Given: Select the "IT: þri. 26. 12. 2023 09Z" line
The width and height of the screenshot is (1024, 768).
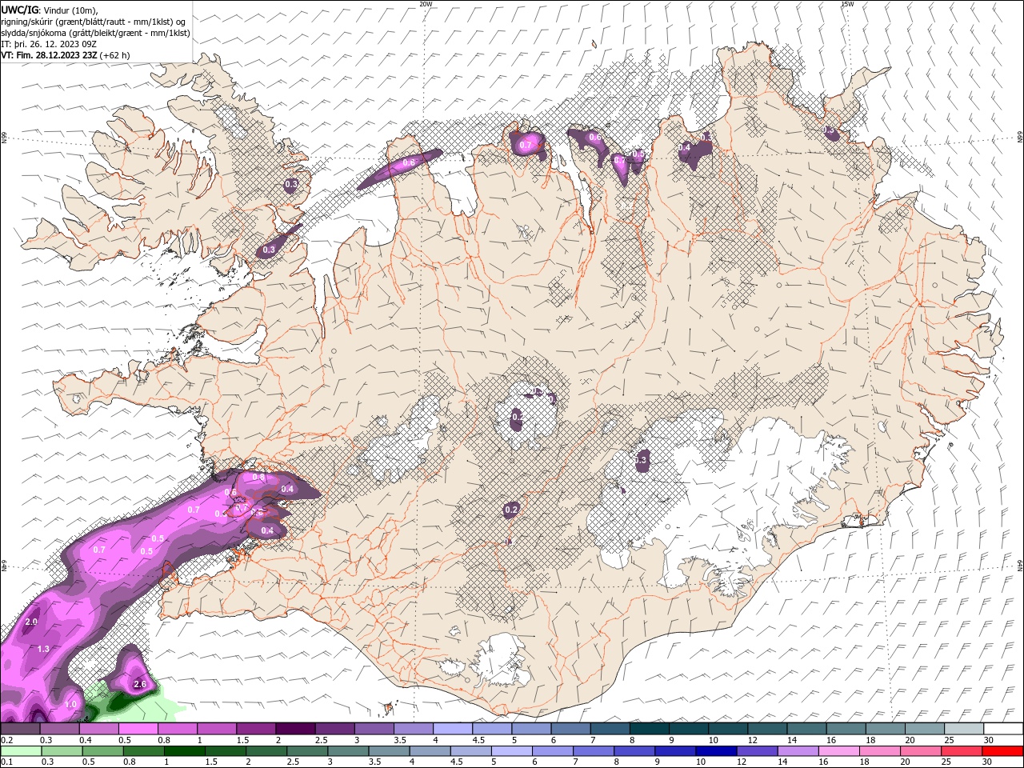Looking at the screenshot, I should (x=47, y=44).
